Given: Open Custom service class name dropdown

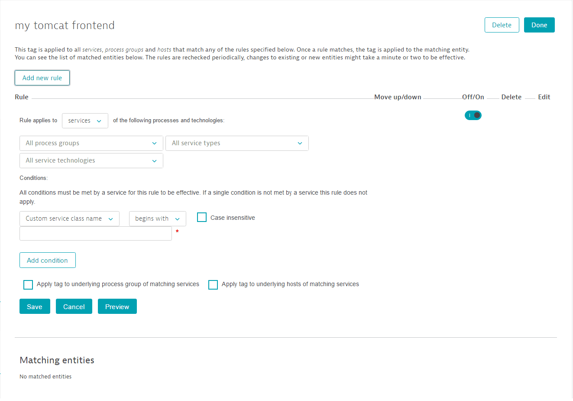Looking at the screenshot, I should tap(69, 218).
